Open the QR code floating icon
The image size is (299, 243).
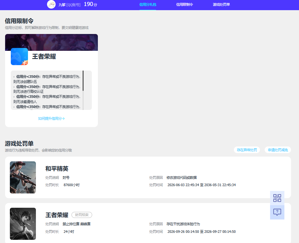[277, 198]
